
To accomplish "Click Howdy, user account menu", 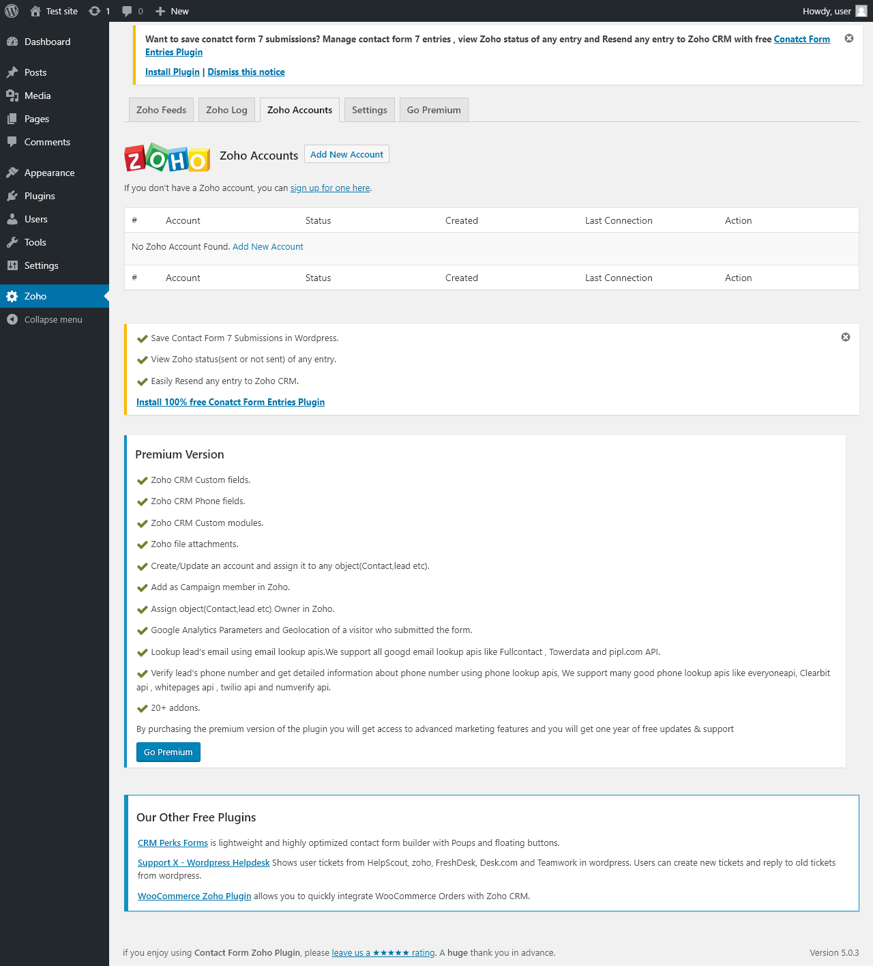I will [x=834, y=11].
